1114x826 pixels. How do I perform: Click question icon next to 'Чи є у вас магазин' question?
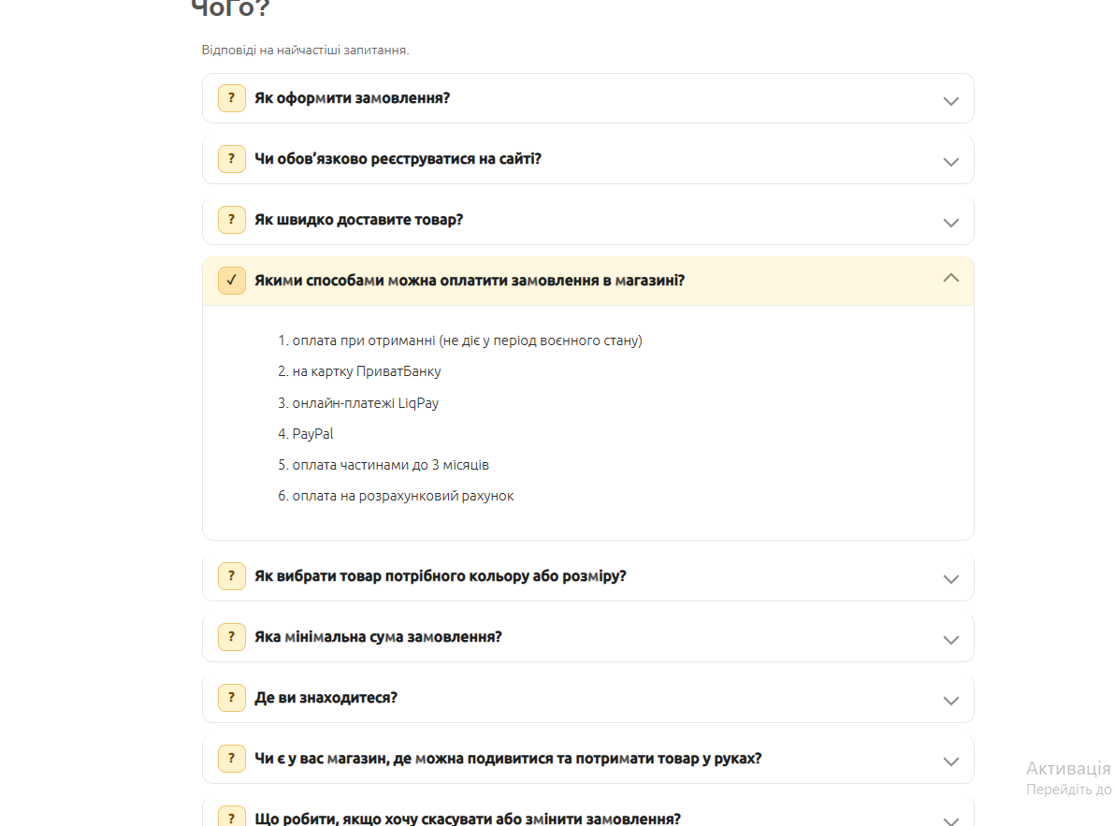(232, 759)
